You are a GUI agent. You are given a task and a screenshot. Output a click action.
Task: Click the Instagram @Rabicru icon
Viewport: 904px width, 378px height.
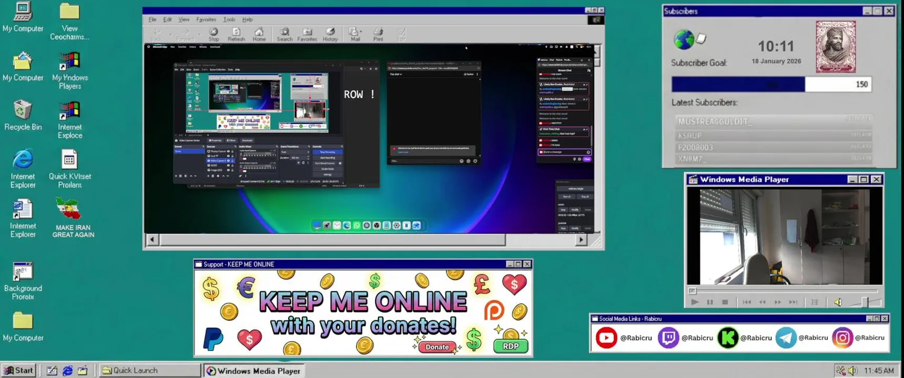(842, 338)
